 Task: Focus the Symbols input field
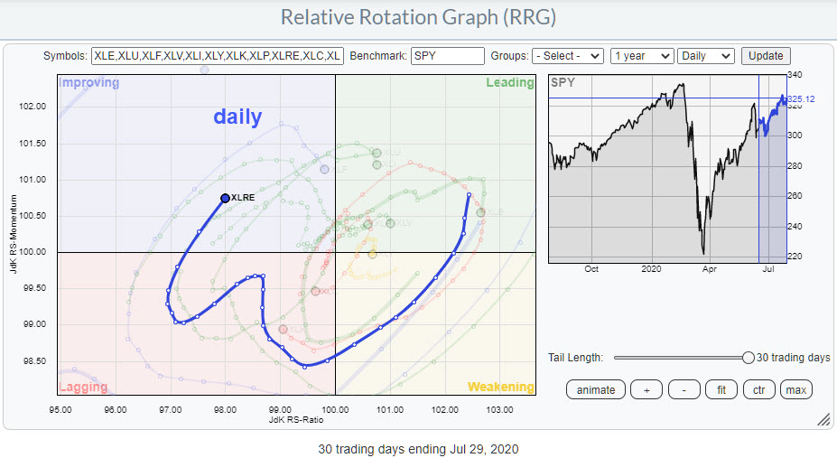[217, 56]
